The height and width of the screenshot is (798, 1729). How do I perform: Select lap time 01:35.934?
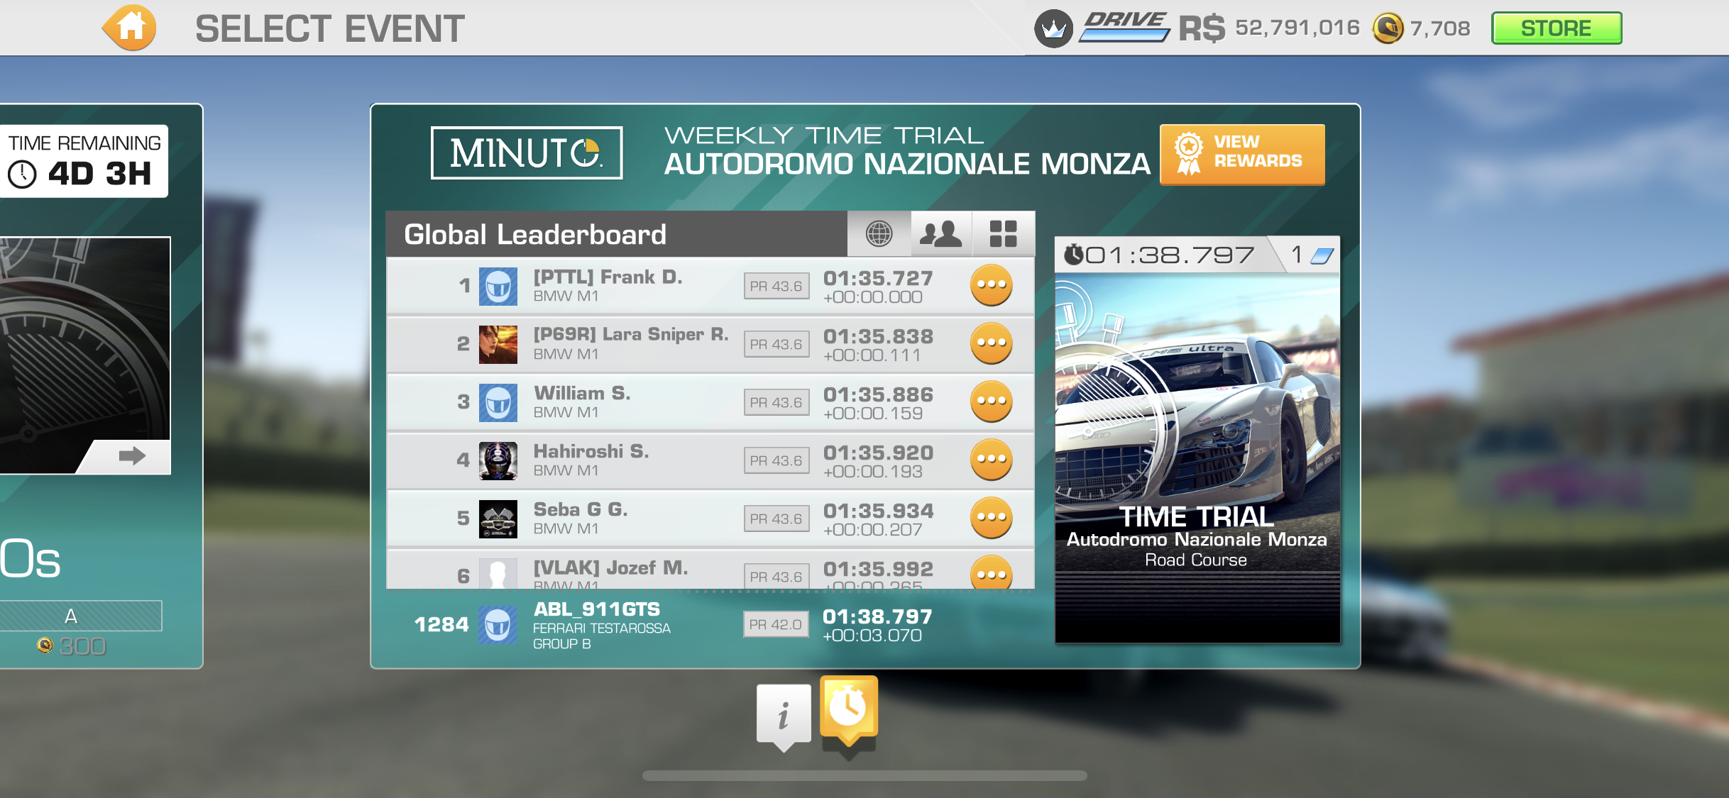878,511
